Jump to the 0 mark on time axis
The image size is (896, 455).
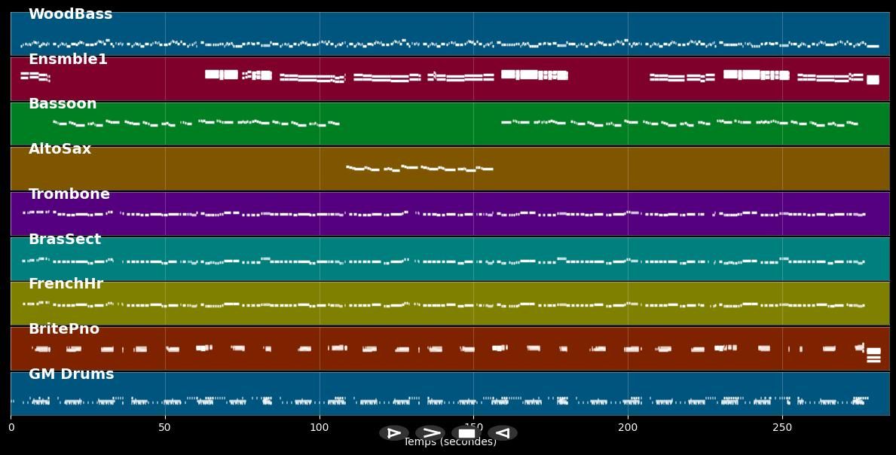(x=11, y=428)
